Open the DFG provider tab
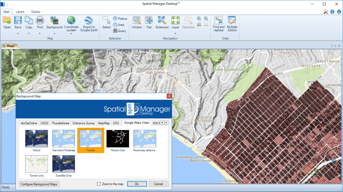Viewport: 343px width, 192px height. coord(116,123)
